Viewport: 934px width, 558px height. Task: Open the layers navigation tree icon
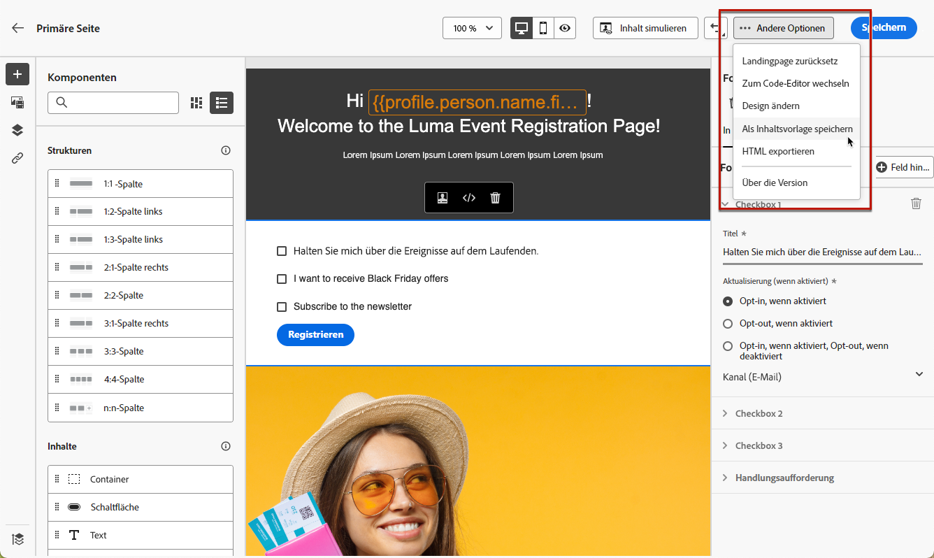(17, 130)
